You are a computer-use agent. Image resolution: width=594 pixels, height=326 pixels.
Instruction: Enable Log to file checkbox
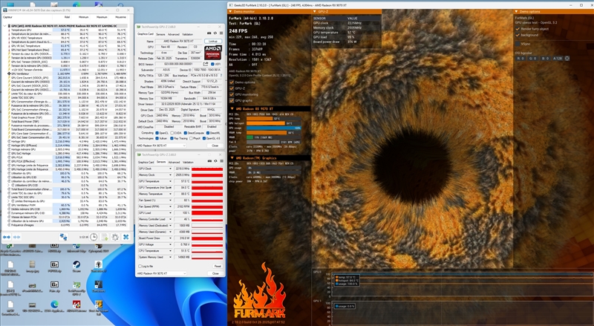pos(139,265)
